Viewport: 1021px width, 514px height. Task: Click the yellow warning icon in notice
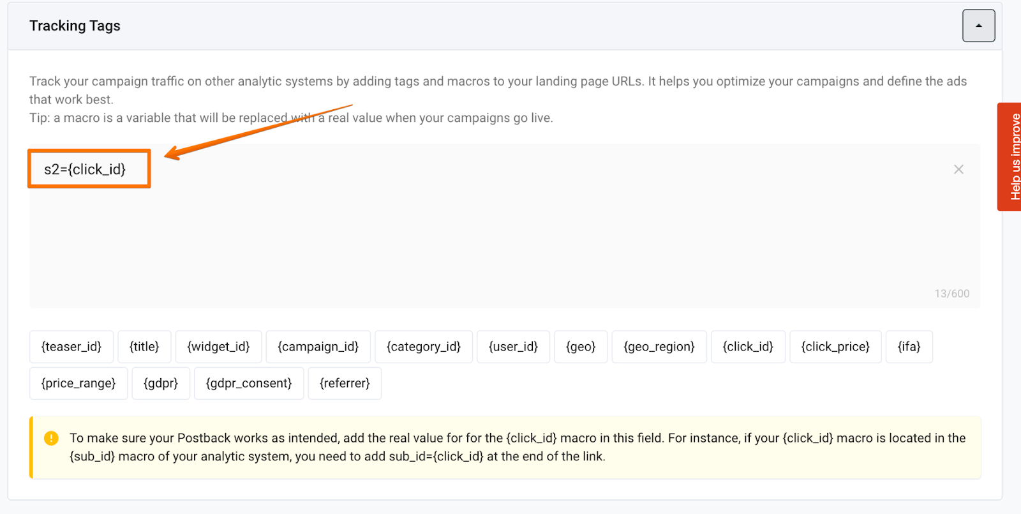pyautogui.click(x=51, y=438)
